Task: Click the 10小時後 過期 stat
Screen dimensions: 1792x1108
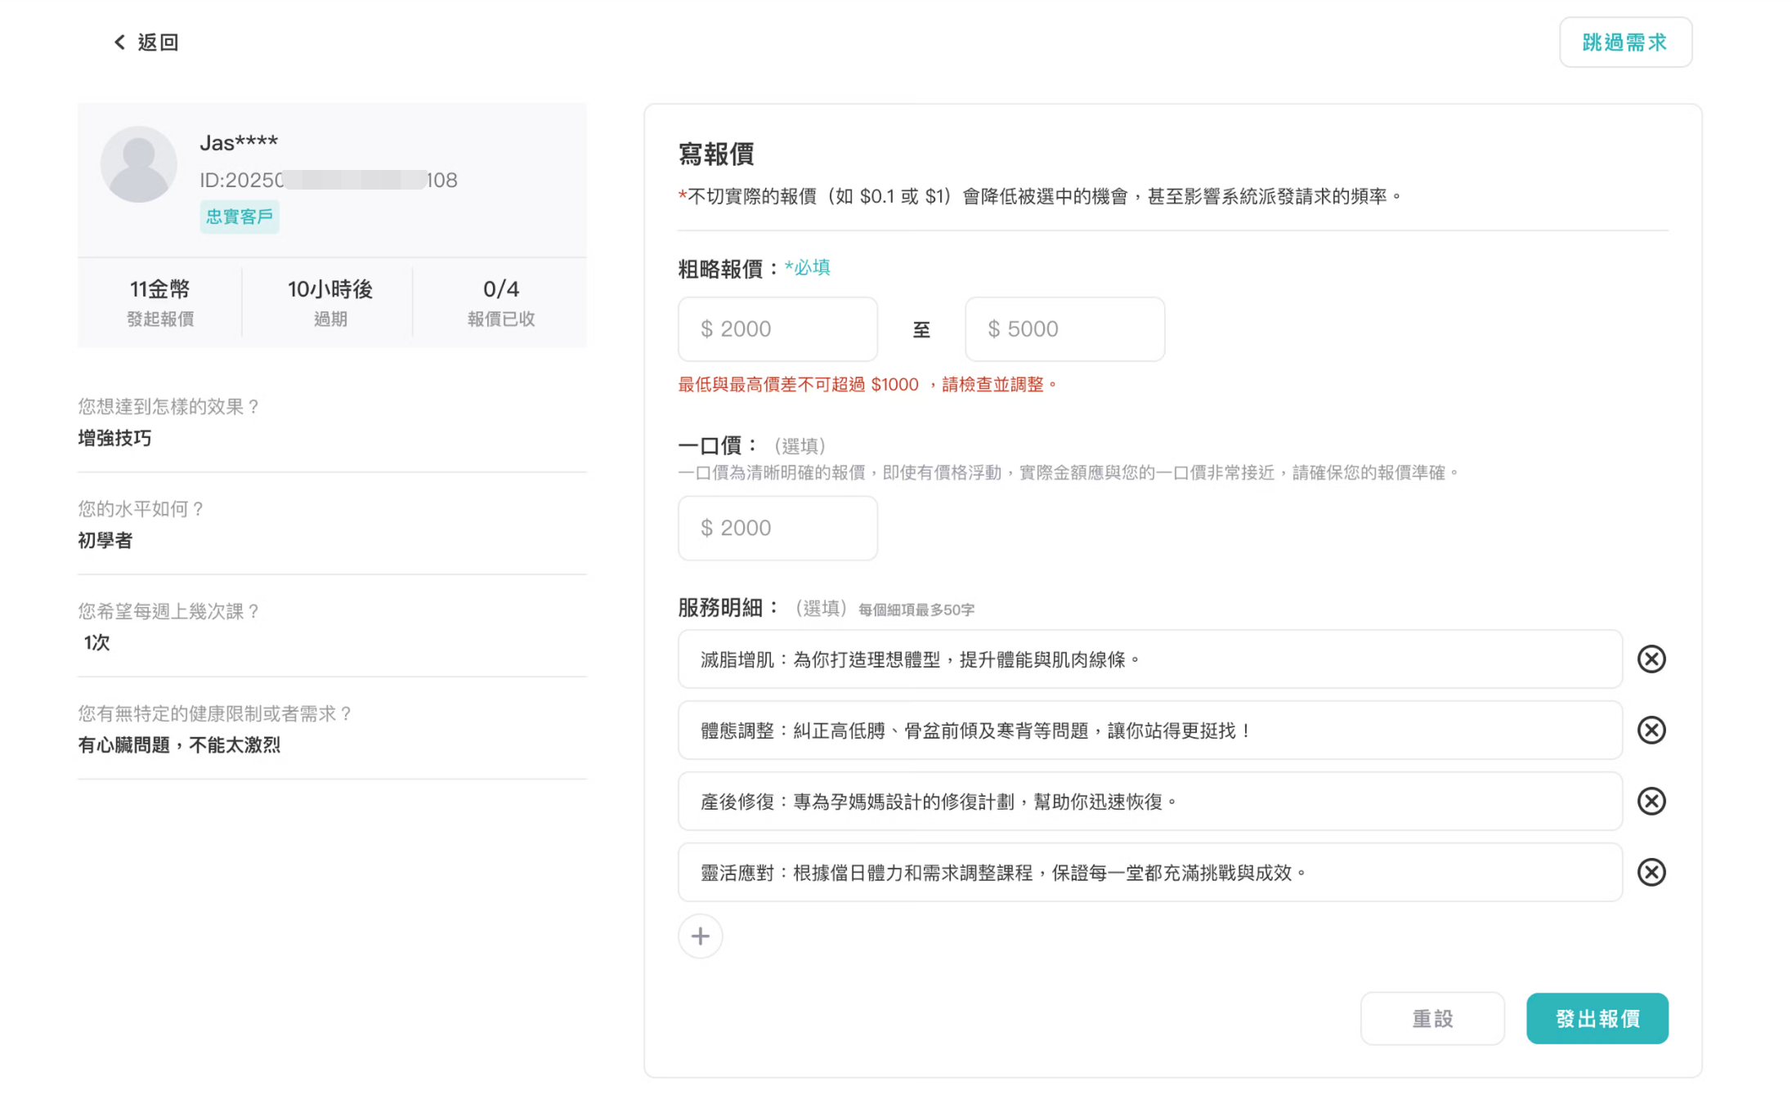Action: (330, 302)
